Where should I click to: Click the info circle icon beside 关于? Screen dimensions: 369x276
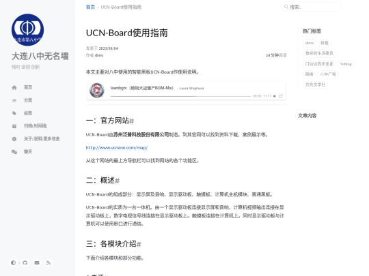click(14, 139)
